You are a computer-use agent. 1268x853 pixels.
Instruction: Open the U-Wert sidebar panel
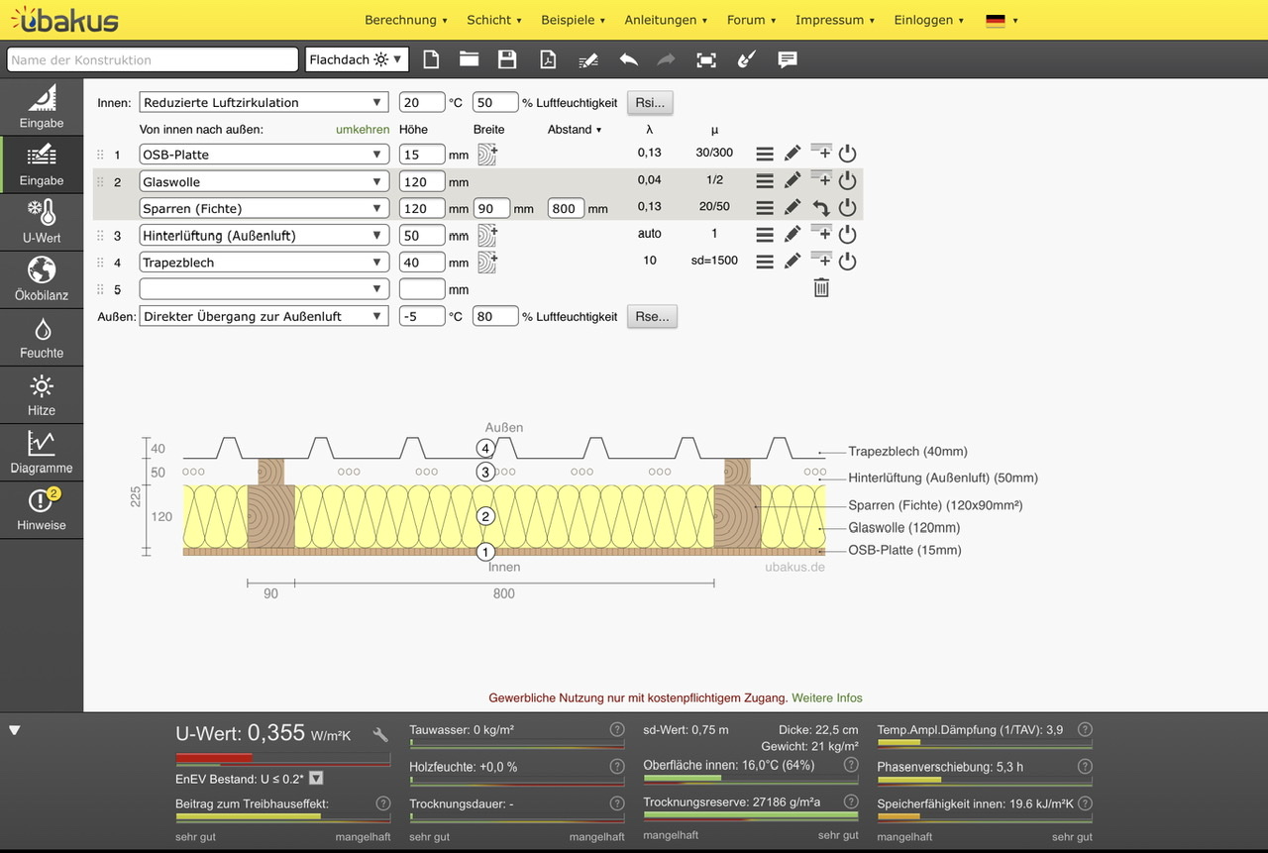[42, 221]
